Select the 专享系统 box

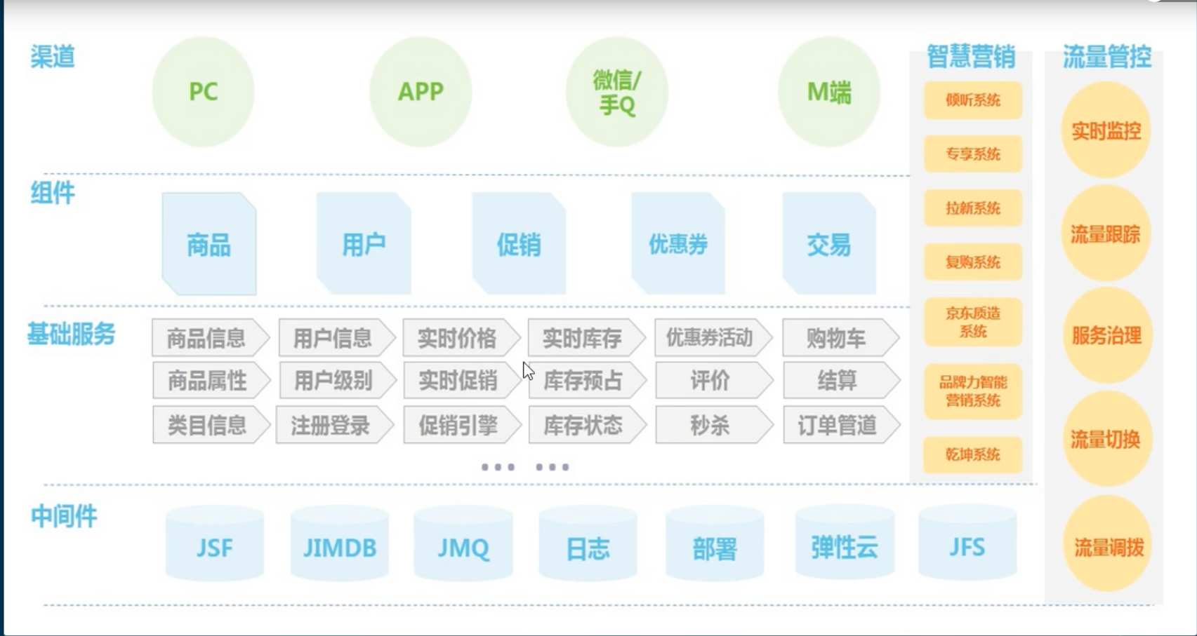click(x=973, y=154)
